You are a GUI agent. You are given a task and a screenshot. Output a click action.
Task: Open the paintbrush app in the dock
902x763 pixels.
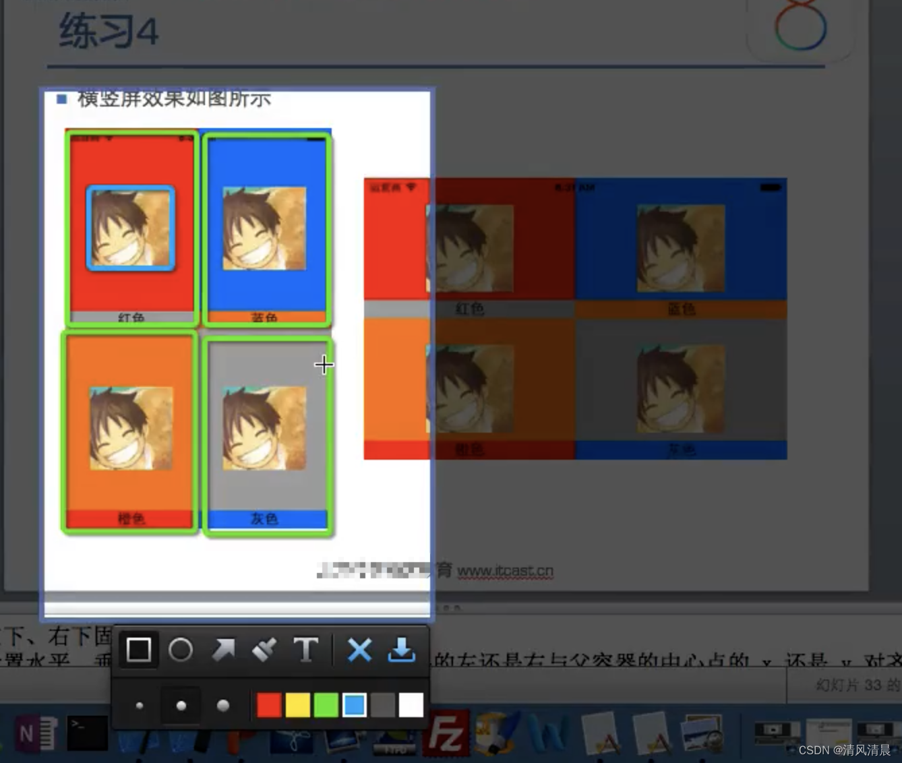point(496,732)
